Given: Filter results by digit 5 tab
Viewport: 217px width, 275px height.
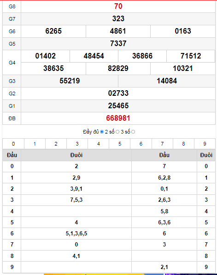Looking at the screenshot, I should pos(120,144).
